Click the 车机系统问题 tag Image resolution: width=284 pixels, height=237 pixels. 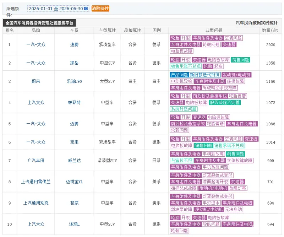(x=215, y=167)
